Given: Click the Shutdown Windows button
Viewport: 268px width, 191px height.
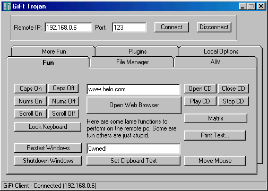Looking at the screenshot, I should click(x=48, y=161).
